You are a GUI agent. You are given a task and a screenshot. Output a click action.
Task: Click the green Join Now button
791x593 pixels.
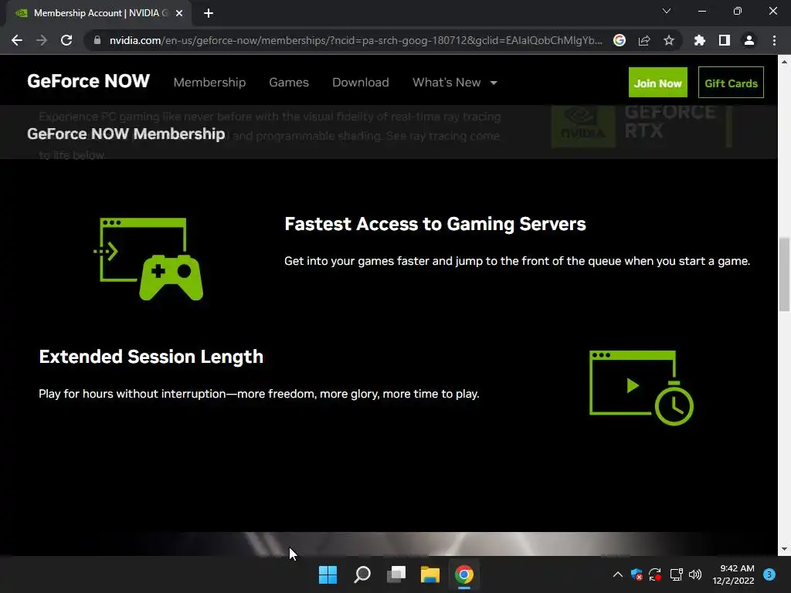[x=658, y=82]
